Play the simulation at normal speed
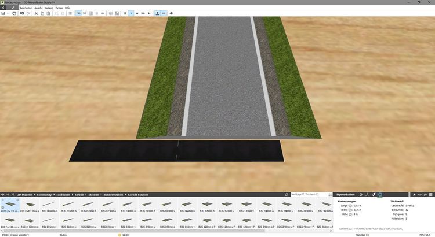The height and width of the screenshot is (237, 435). 131,13
